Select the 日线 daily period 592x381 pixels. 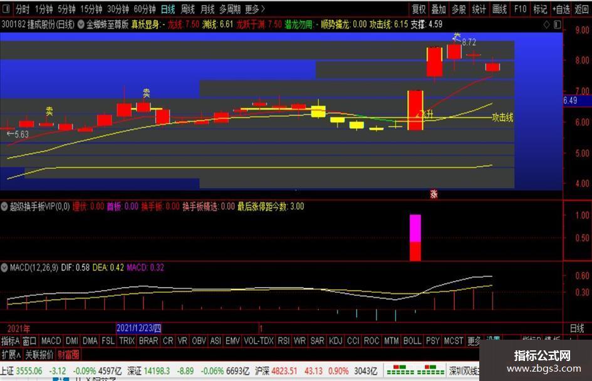point(168,9)
